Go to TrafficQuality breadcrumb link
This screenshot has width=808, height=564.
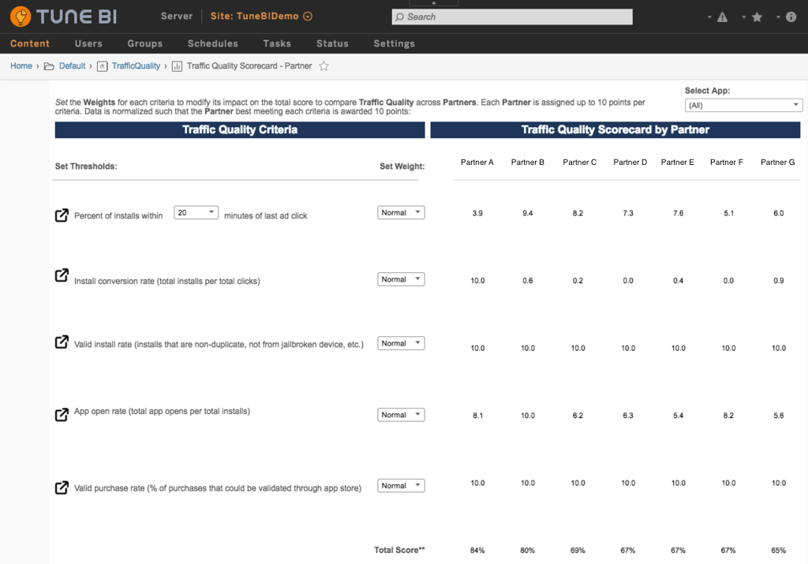coord(136,66)
